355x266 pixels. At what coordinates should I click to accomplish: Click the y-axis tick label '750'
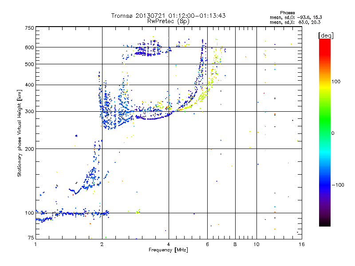[x=29, y=28]
